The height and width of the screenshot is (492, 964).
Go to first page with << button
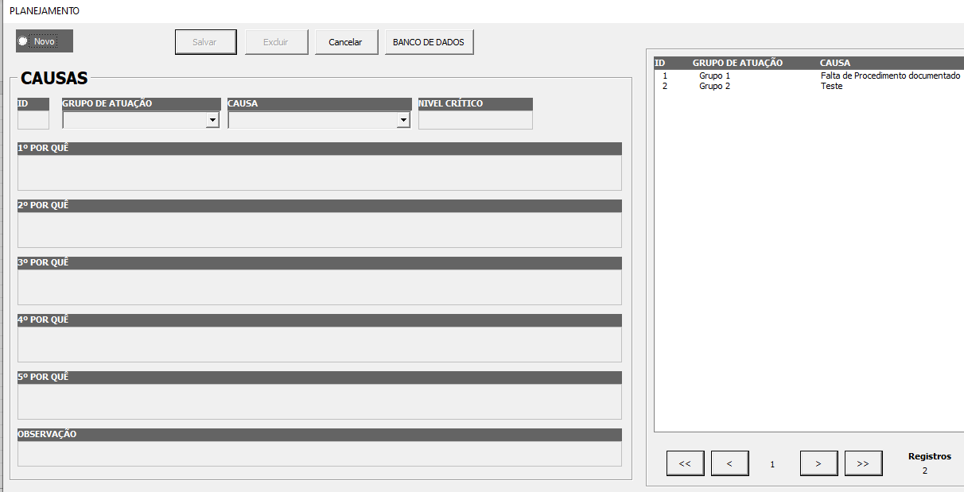(x=686, y=463)
